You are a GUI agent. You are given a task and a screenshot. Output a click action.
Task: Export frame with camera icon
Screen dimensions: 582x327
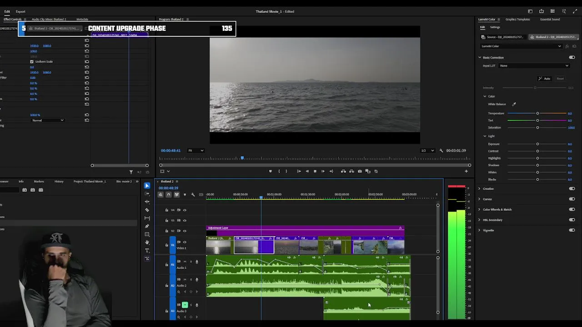click(360, 171)
